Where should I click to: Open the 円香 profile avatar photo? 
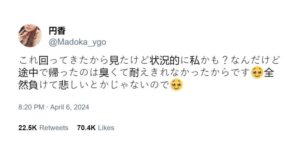tap(30, 36)
